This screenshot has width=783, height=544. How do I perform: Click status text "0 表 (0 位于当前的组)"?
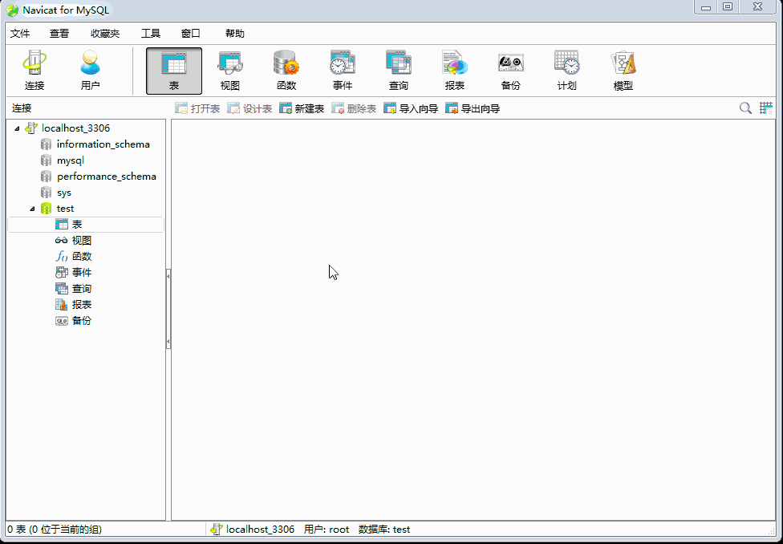click(55, 530)
